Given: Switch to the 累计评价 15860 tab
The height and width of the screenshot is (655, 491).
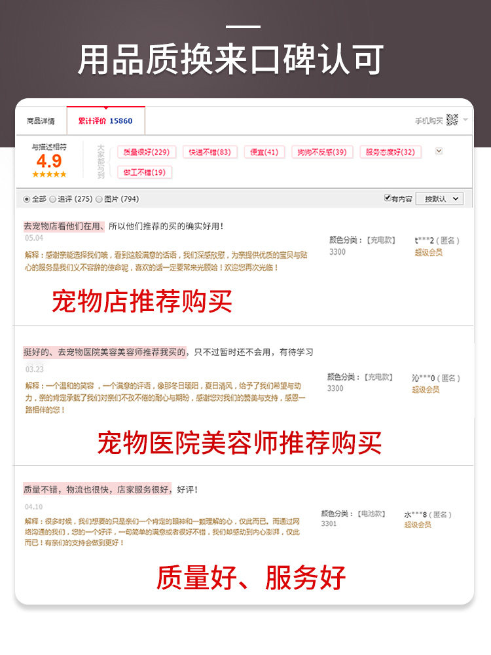Looking at the screenshot, I should 105,121.
